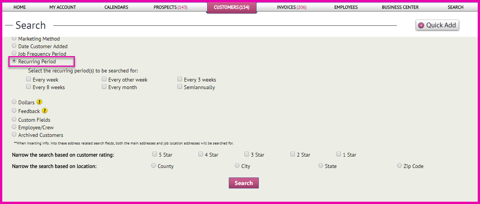Image resolution: width=480 pixels, height=204 pixels.
Task: Select the Recurring Period radio button
Action: point(14,61)
